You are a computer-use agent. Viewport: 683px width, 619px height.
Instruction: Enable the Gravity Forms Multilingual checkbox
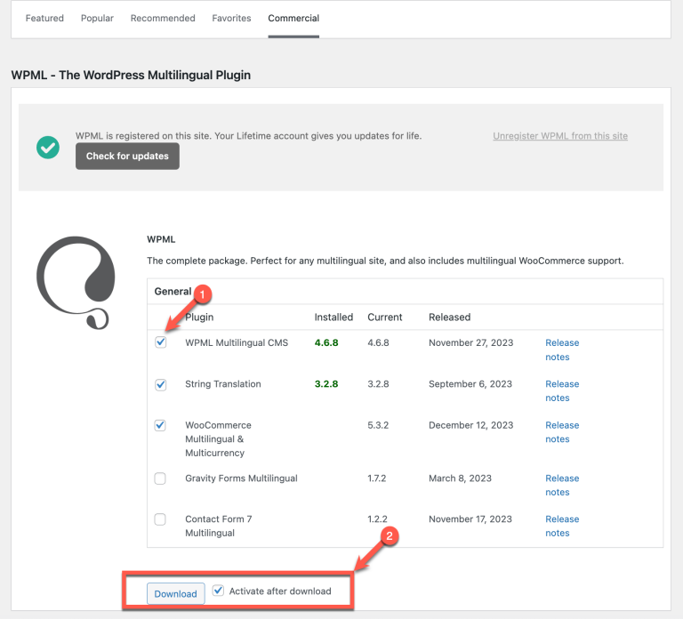160,478
